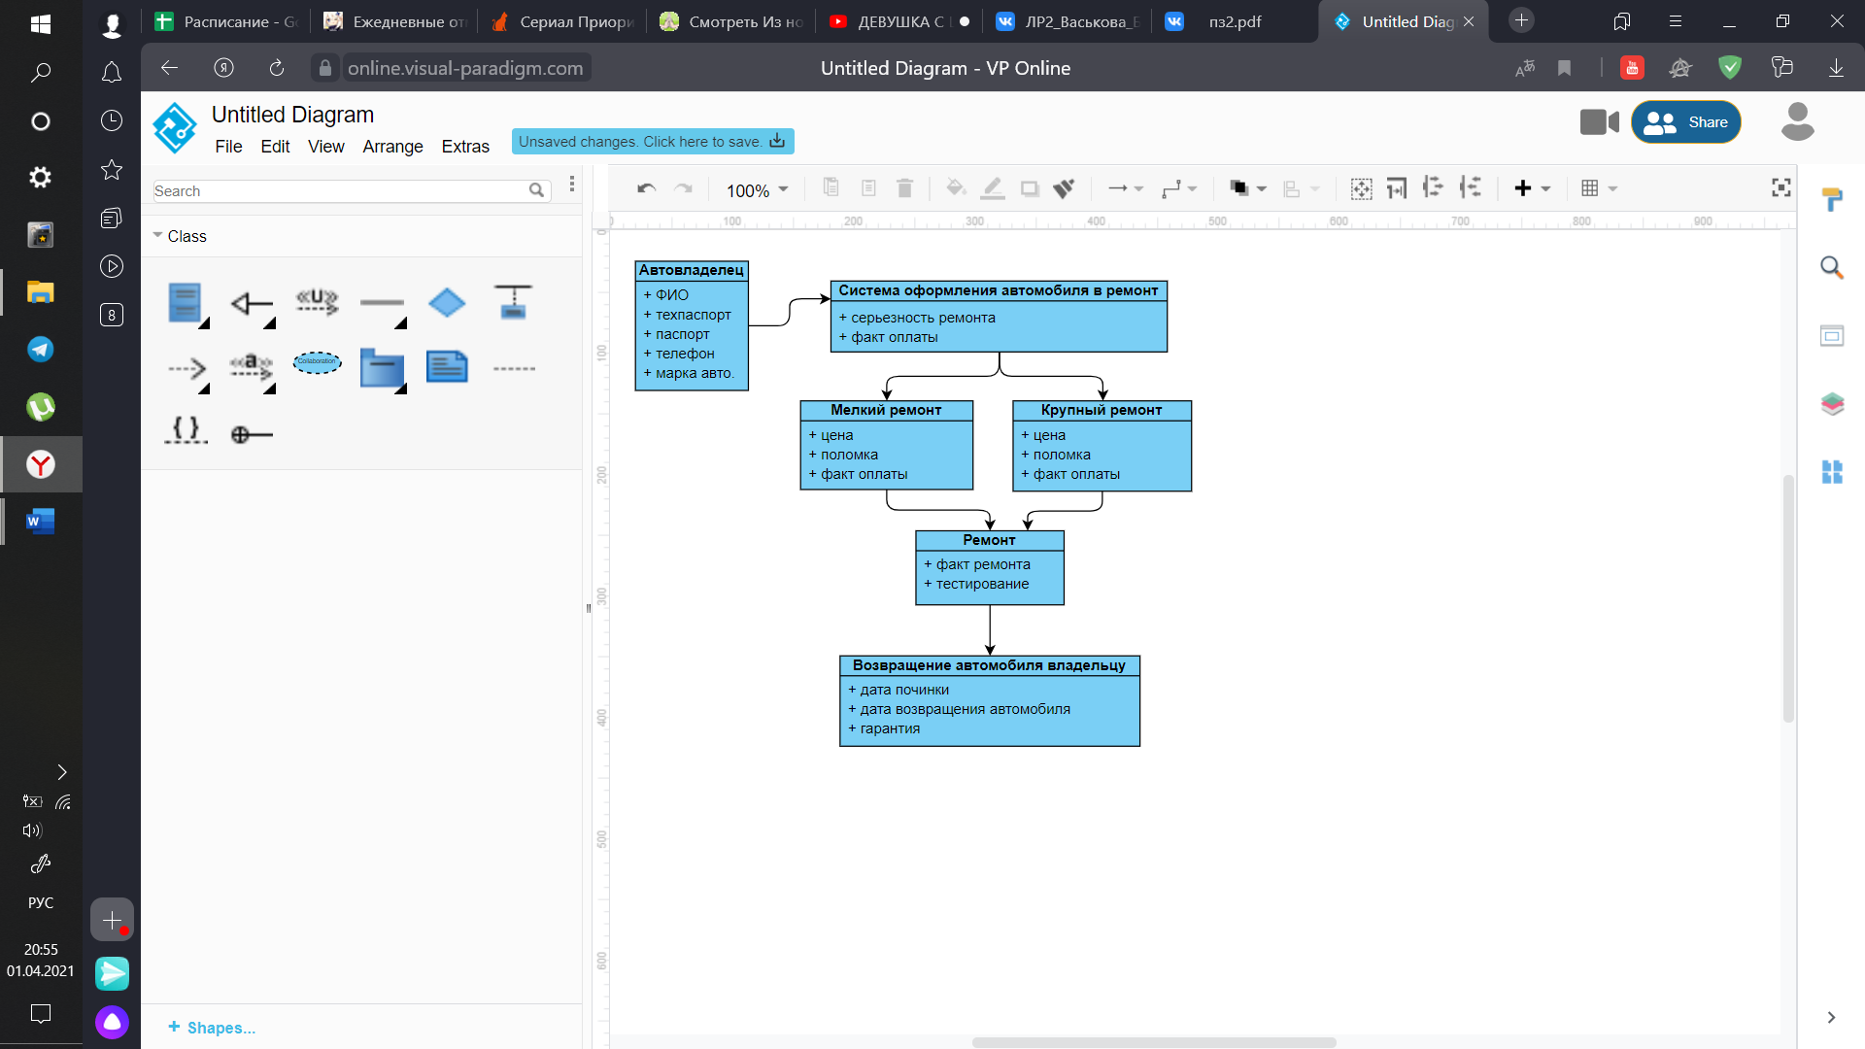Click the format painter brush icon
The height and width of the screenshot is (1049, 1865).
point(1065,188)
